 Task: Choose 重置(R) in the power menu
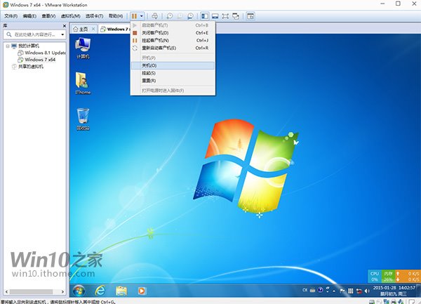(x=173, y=81)
